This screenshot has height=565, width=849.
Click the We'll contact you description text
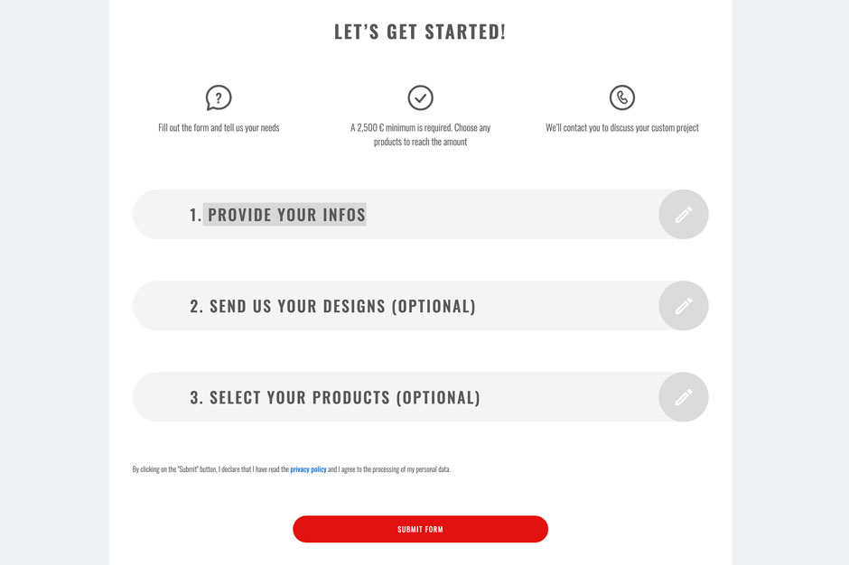coord(621,127)
